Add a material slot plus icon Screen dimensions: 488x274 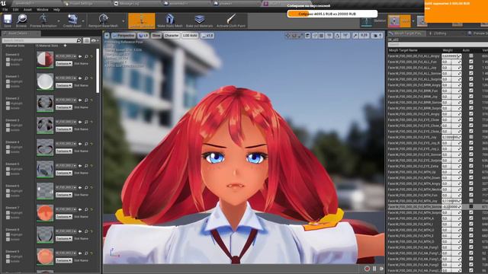65,46
